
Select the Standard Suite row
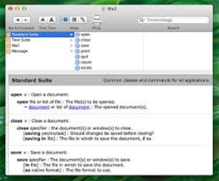pos(40,35)
